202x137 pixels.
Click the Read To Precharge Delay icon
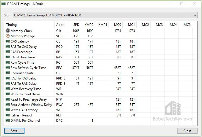click(8, 99)
